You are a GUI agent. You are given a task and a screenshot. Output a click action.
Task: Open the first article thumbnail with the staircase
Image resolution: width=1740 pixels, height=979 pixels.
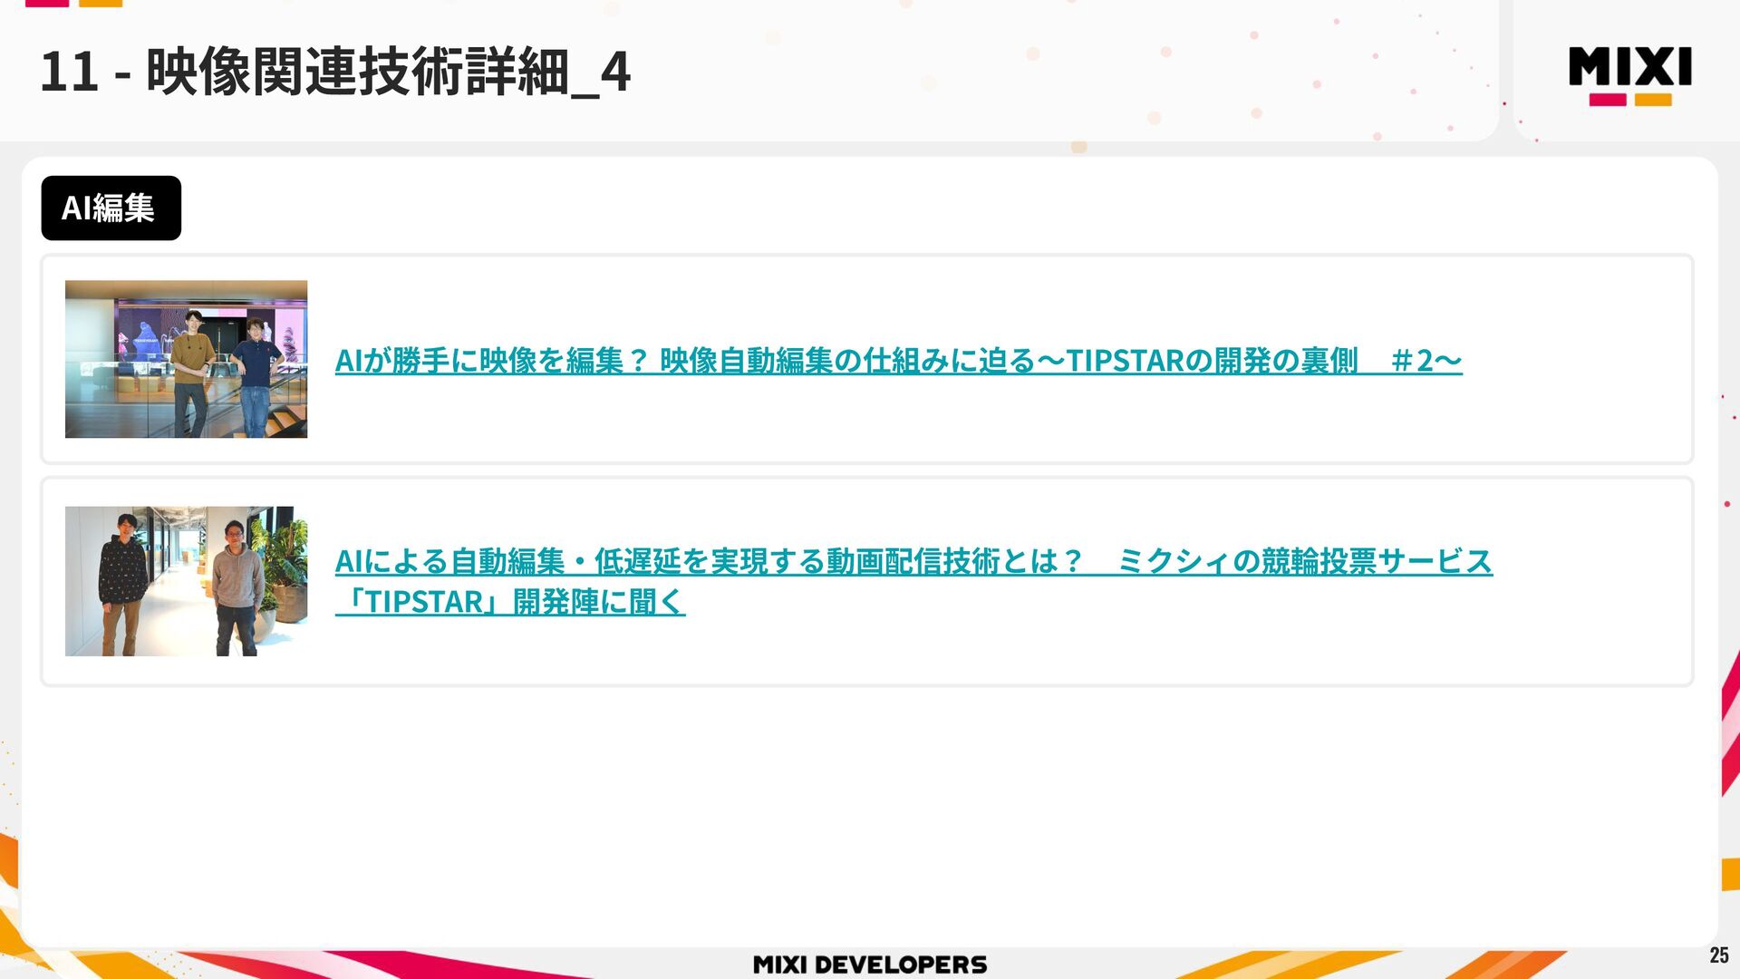[x=186, y=359]
